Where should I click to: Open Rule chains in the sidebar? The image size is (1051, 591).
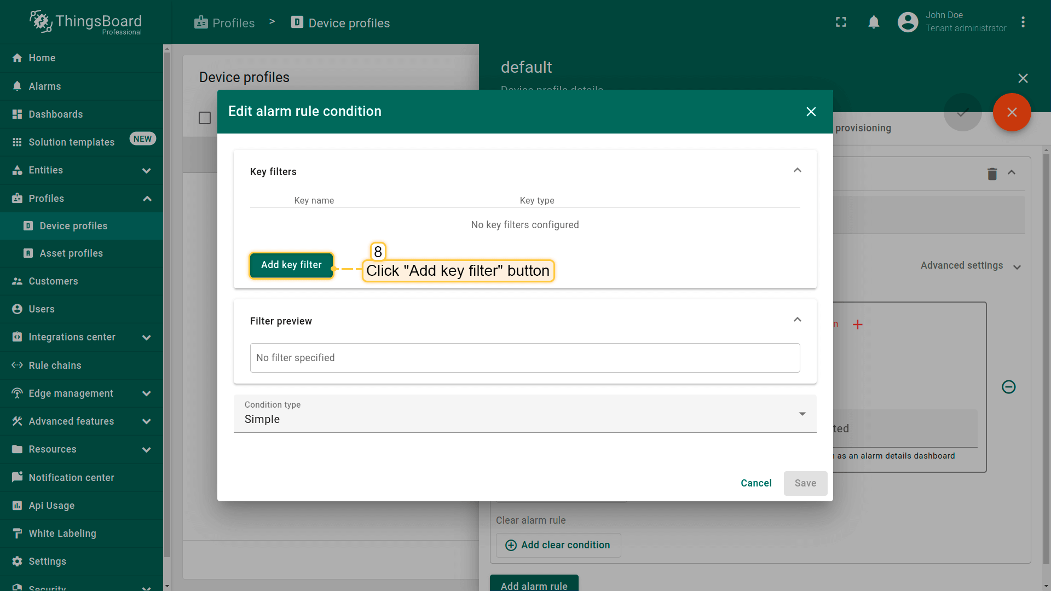coord(55,366)
